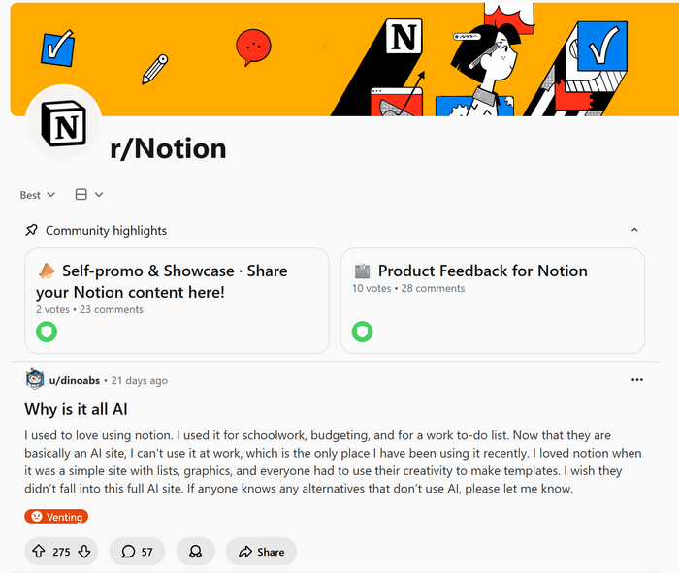Screen dimensions: 679x573
Task: Downvote the "Why is it all AI" post
Action: 84,552
